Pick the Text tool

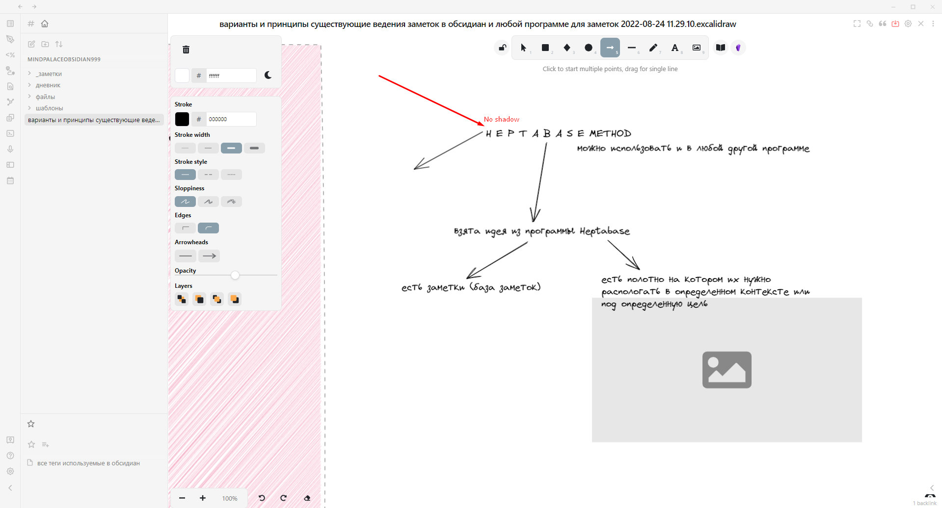pos(675,48)
